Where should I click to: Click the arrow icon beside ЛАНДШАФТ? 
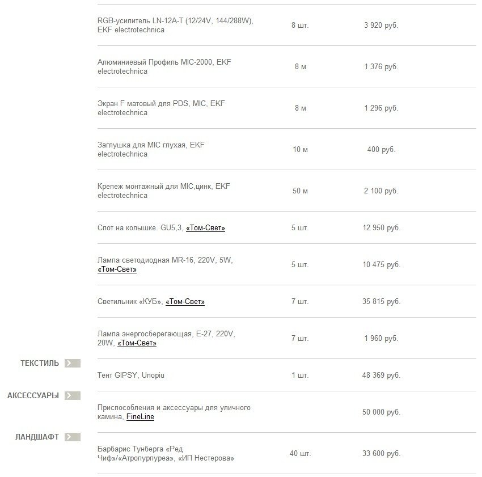tap(73, 437)
